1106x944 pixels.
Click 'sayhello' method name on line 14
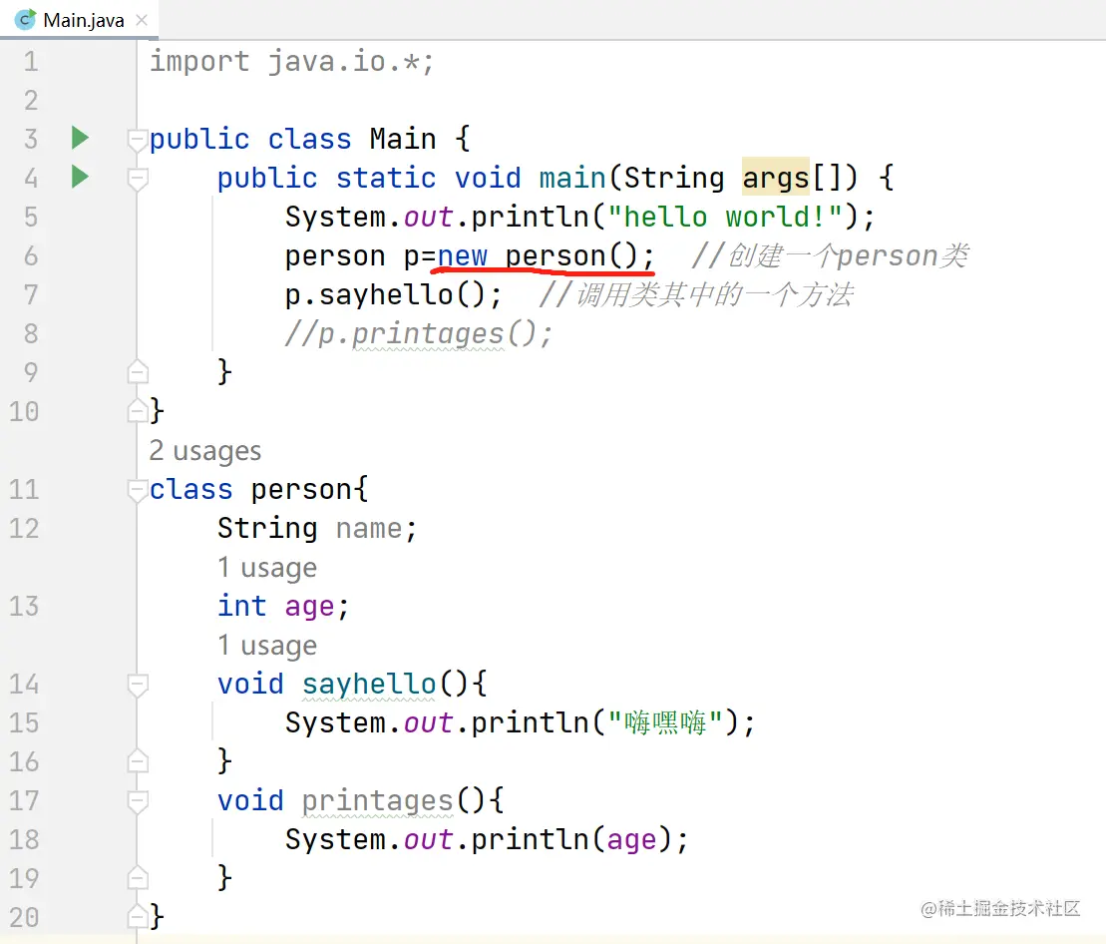pyautogui.click(x=369, y=685)
